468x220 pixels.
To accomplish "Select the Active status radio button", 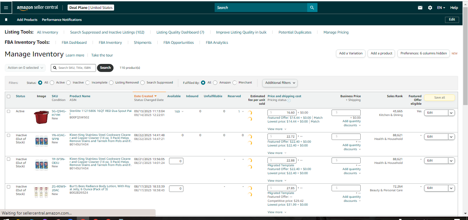I will point(52,82).
